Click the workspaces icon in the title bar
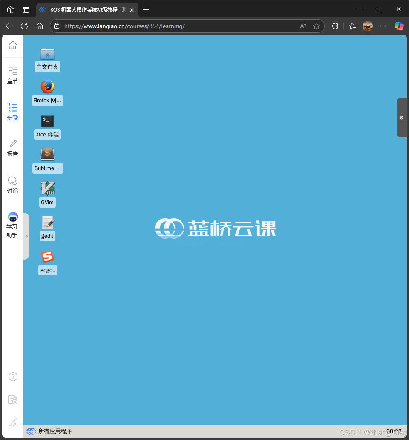Image resolution: width=409 pixels, height=440 pixels. 11,10
